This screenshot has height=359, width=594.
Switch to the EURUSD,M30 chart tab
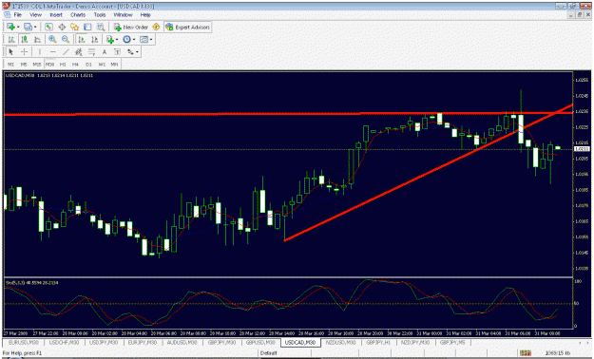pos(24,342)
